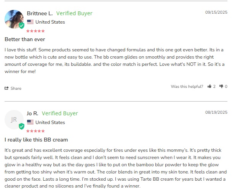Click Brittnee's Verified Buyer label
This screenshot has height=194, width=235.
(74, 13)
